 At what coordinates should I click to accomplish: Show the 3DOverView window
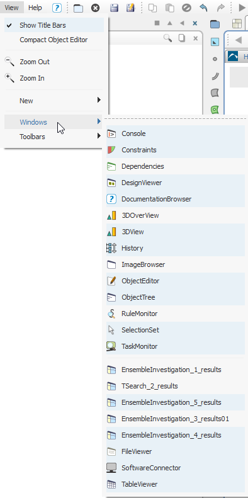(175, 216)
